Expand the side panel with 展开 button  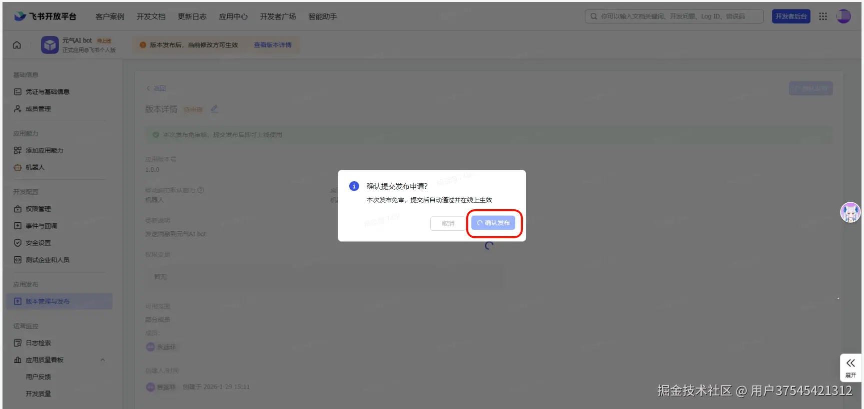pyautogui.click(x=850, y=368)
